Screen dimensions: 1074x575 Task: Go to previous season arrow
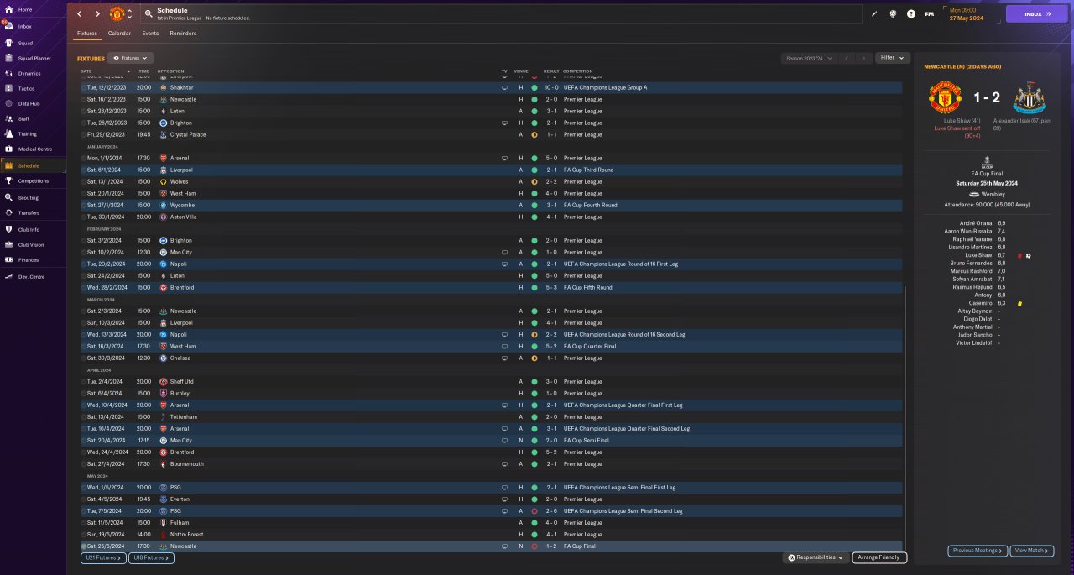[x=847, y=58]
